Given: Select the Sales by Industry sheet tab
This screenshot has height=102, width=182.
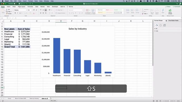Looking at the screenshot, I should 34,99.
